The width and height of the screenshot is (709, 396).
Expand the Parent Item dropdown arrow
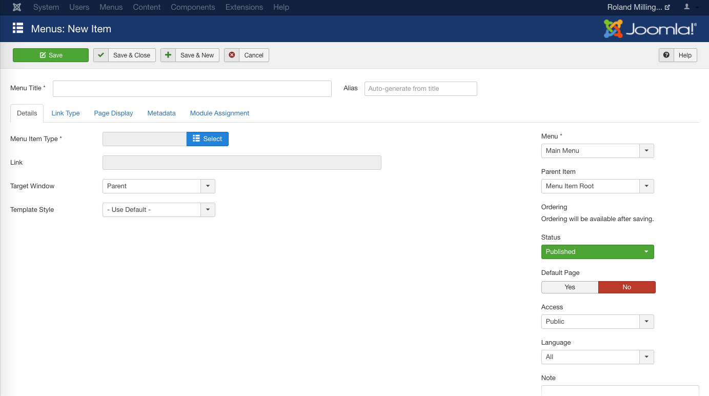coord(646,186)
